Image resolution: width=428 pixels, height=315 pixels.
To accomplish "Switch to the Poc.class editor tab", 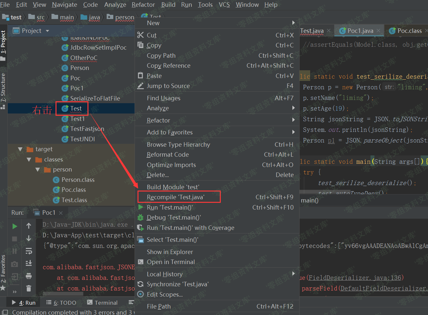I will tap(409, 31).
